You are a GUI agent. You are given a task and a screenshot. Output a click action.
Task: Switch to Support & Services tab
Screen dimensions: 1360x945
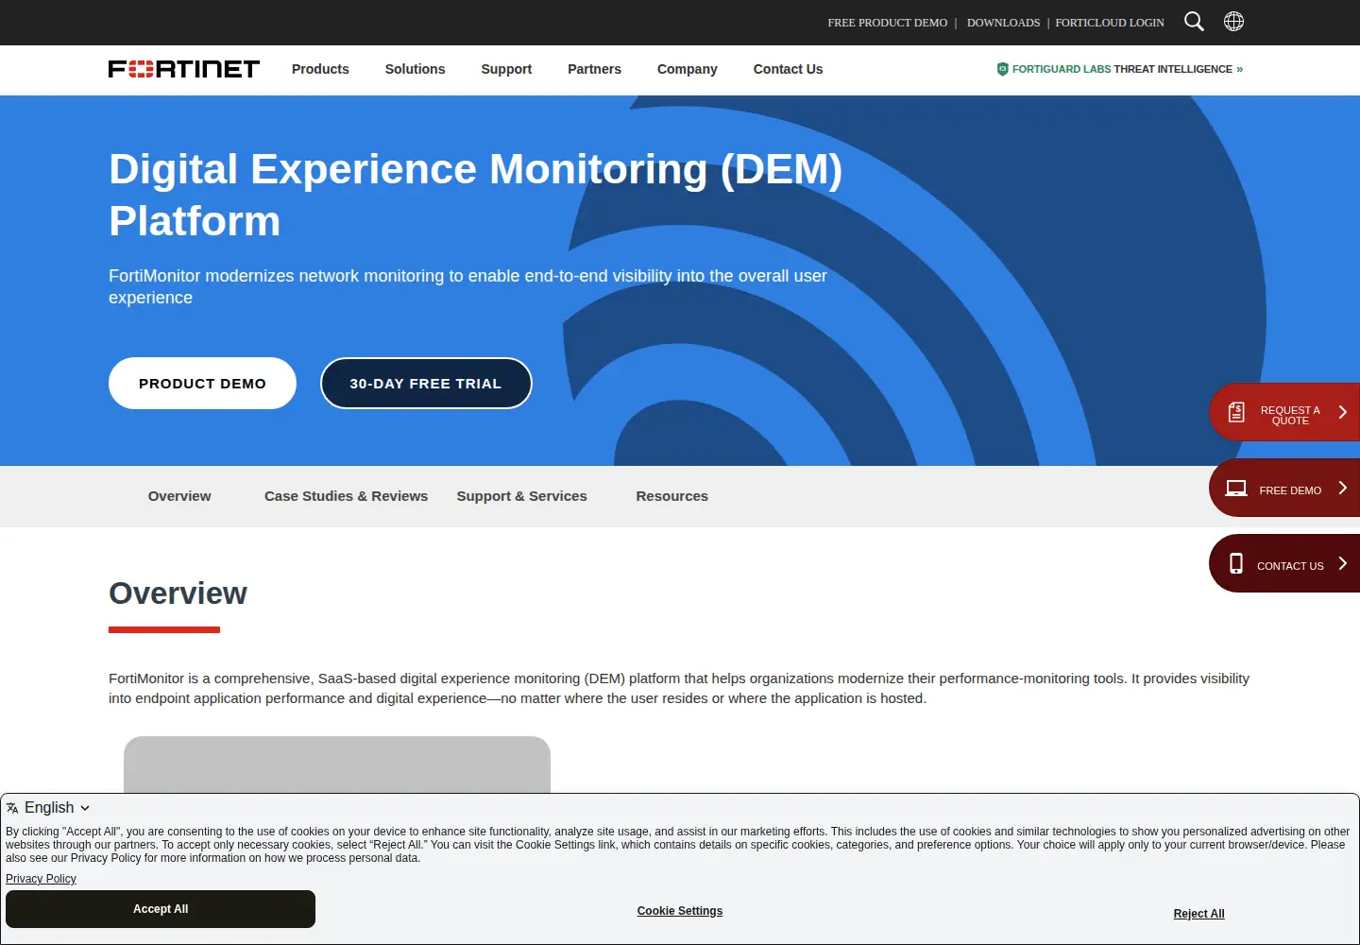point(521,496)
